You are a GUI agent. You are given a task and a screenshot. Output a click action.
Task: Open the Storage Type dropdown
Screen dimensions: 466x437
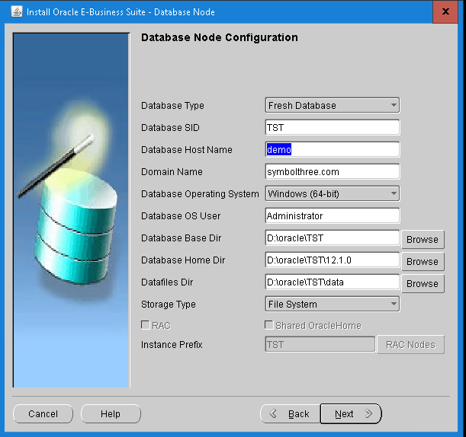click(332, 304)
